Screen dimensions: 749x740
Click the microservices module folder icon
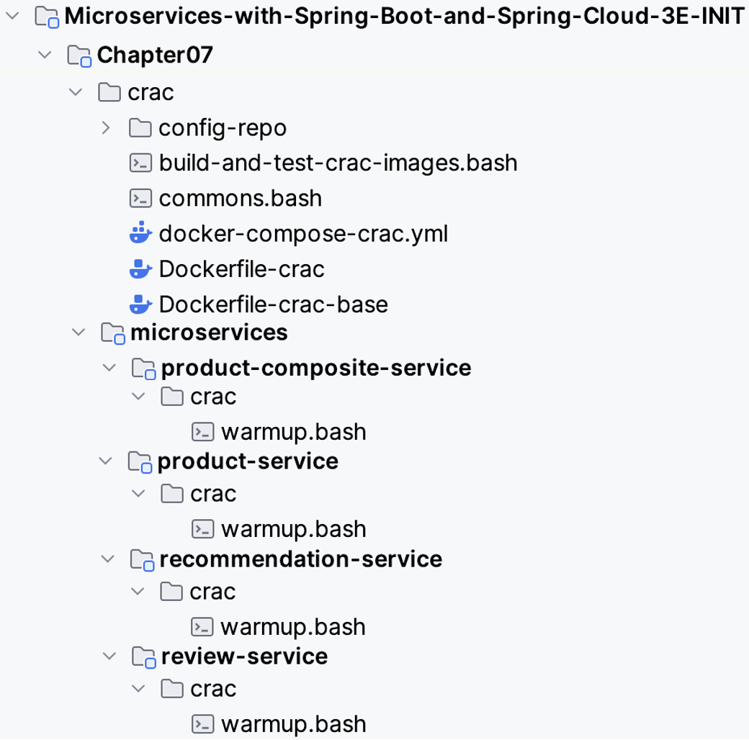pos(113,333)
